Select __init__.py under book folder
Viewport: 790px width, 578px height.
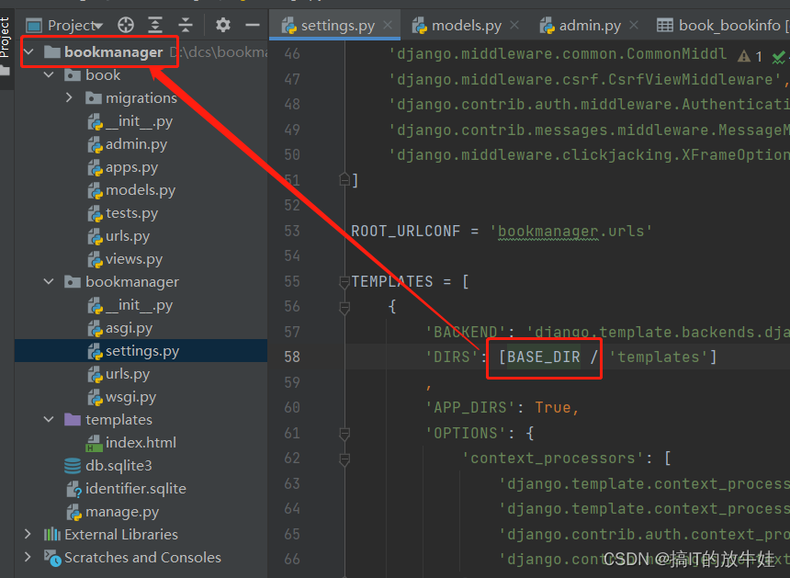click(x=139, y=121)
